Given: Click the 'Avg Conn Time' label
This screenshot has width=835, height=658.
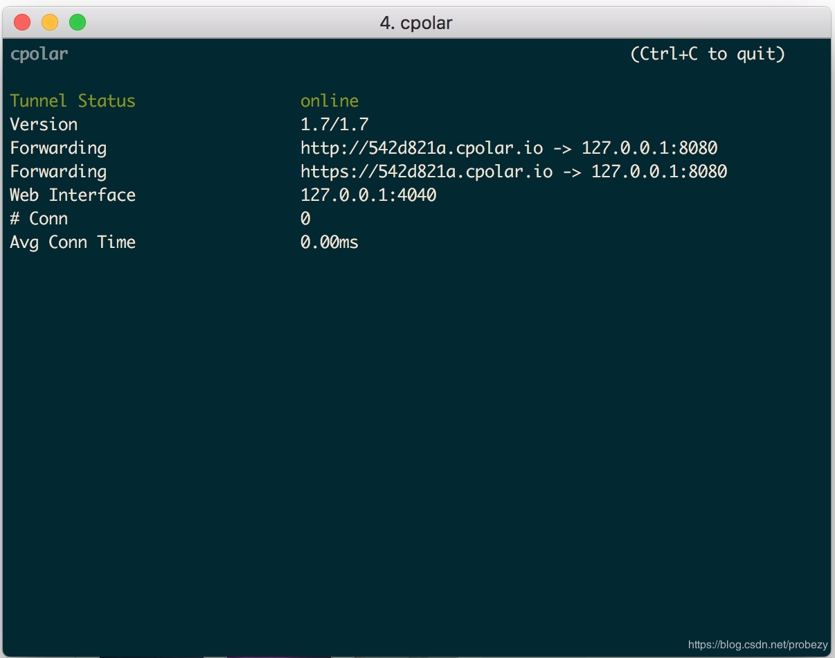Looking at the screenshot, I should tap(73, 242).
